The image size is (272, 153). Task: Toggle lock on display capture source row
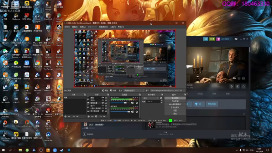(106, 111)
